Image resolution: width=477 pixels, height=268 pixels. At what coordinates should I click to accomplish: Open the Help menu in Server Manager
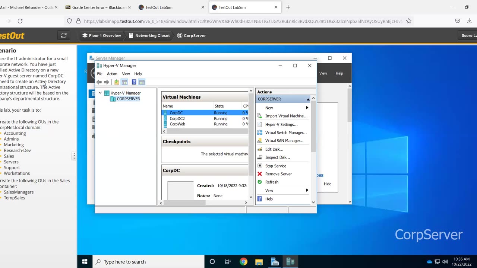coord(339,73)
